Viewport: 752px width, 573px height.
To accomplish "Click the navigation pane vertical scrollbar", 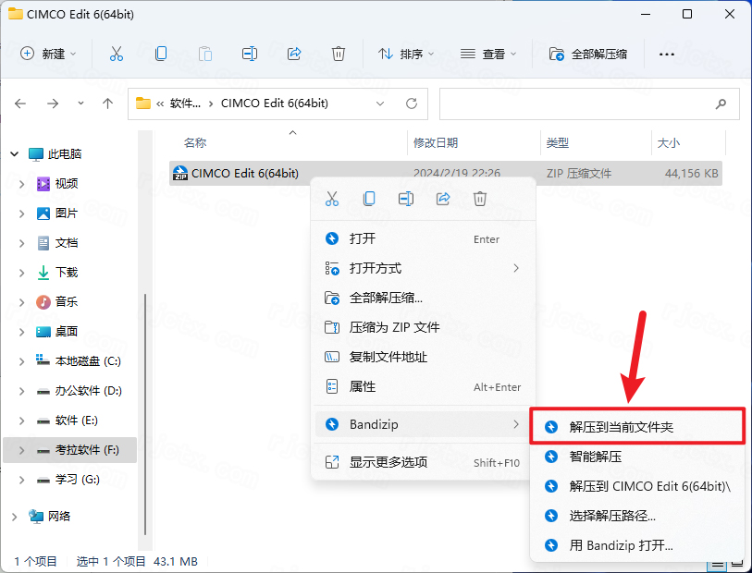I will [x=145, y=414].
